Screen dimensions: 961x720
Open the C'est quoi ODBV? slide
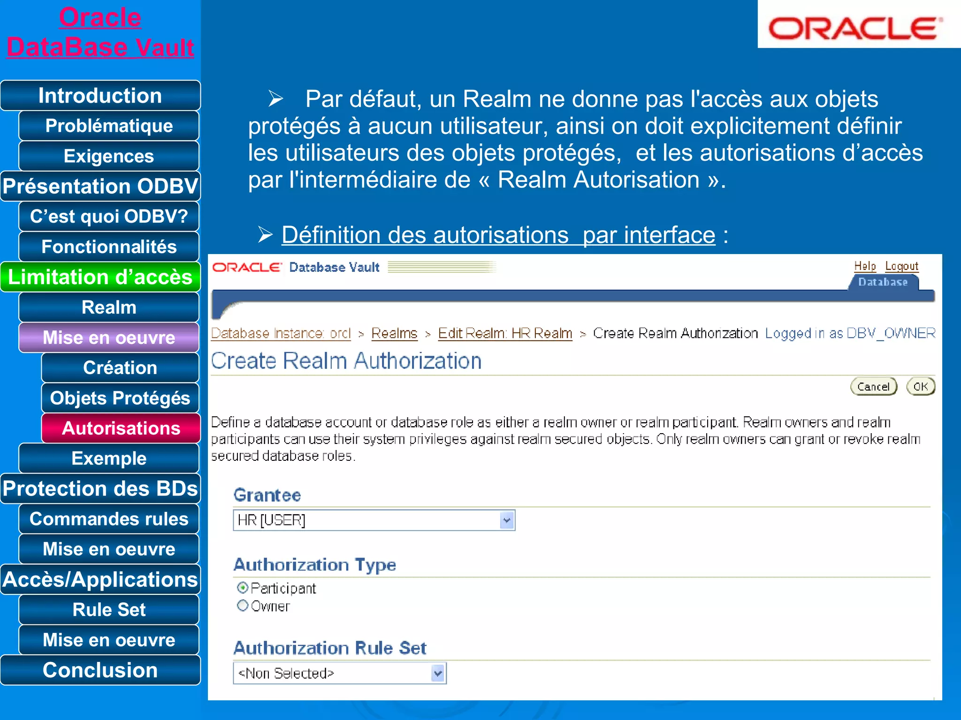[109, 217]
